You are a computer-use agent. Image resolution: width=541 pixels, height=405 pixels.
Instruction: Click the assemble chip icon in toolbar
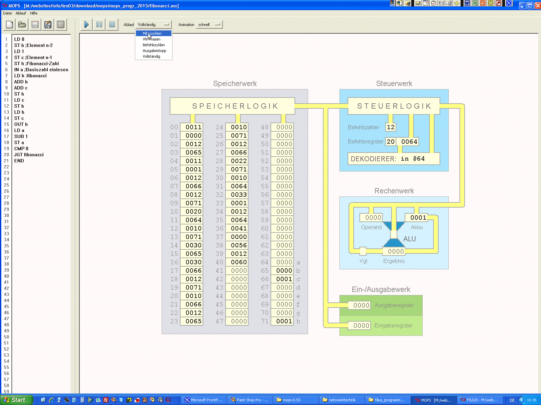(61, 25)
